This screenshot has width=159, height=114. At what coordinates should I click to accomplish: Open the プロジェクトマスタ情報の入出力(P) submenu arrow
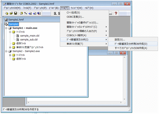(x=106, y=31)
